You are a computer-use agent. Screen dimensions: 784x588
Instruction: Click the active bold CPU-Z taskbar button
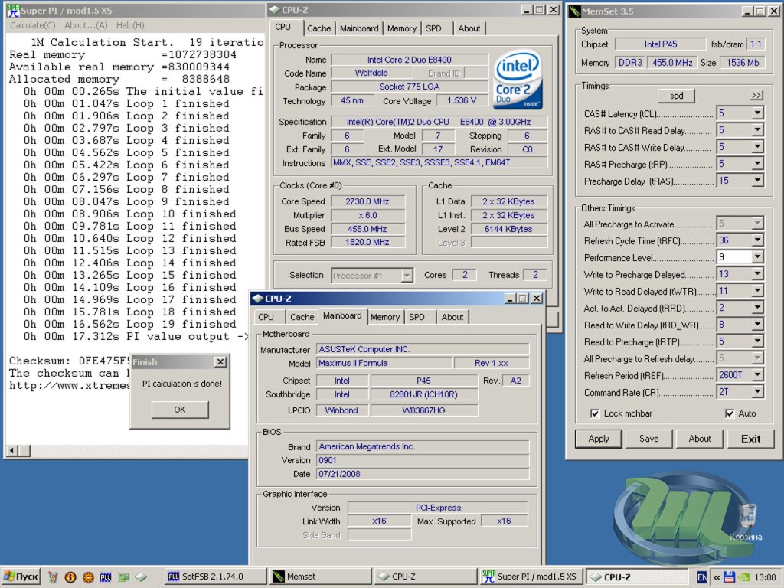(636, 577)
